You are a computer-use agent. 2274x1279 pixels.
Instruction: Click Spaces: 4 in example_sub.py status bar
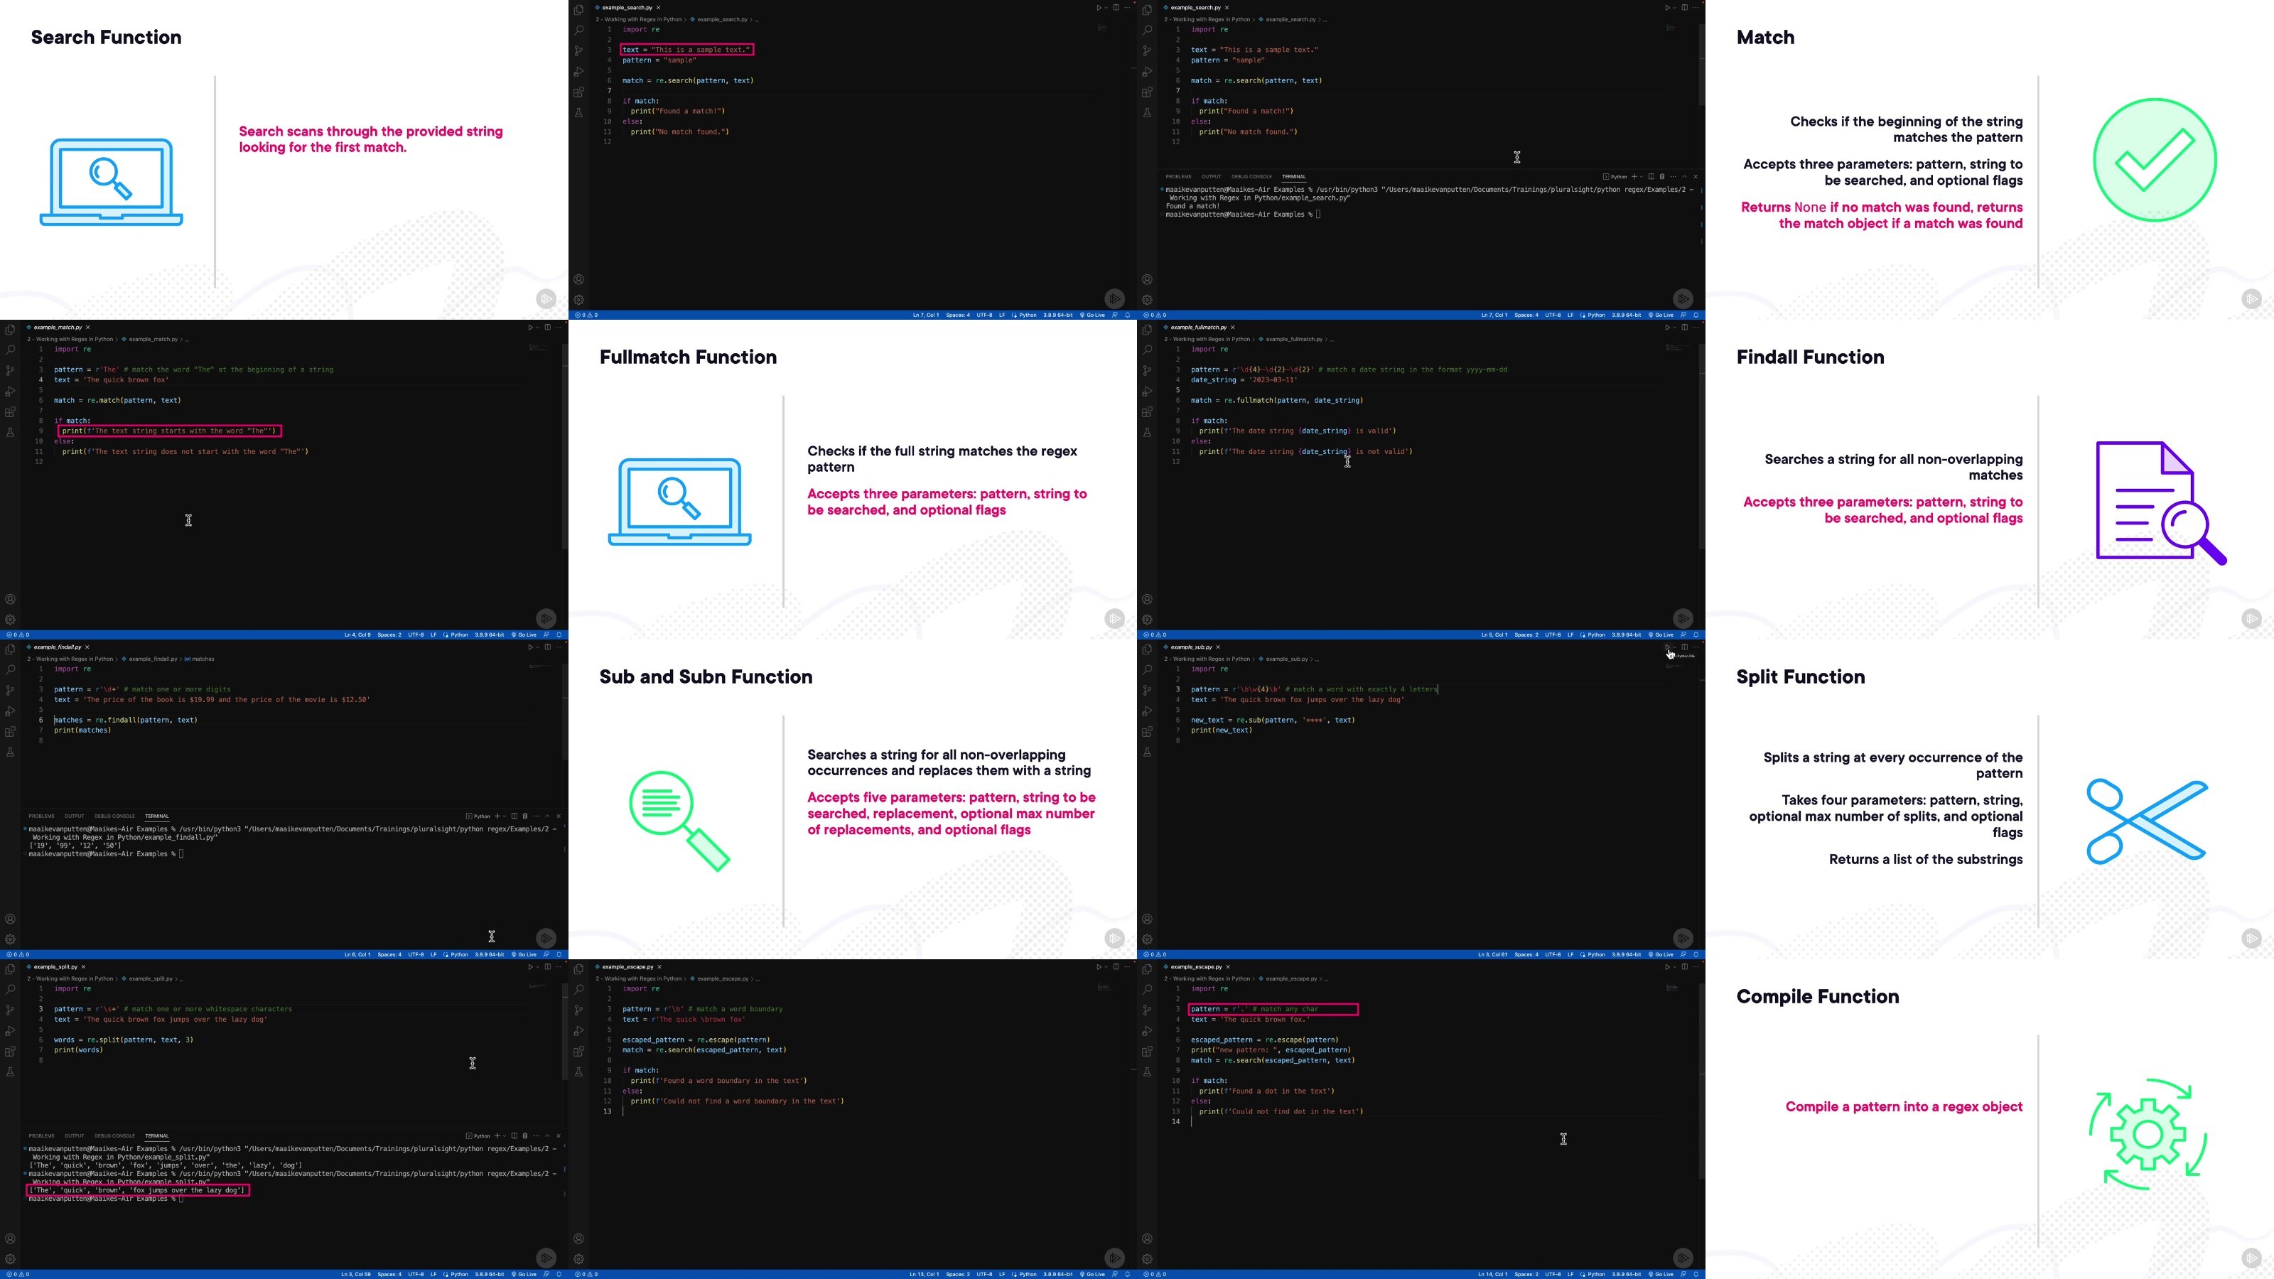[x=1526, y=954]
